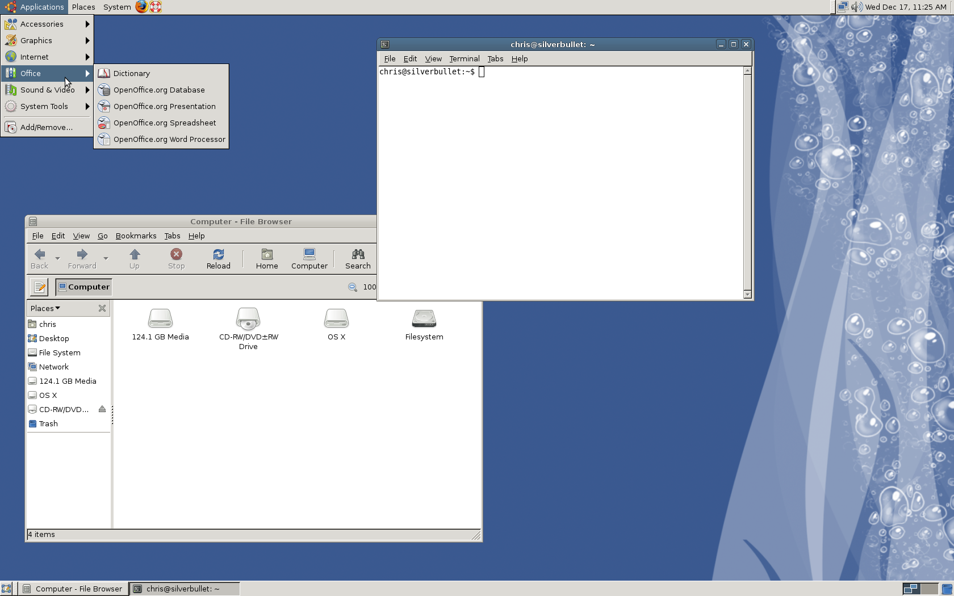Launch OpenOffice.org Database

[161, 90]
